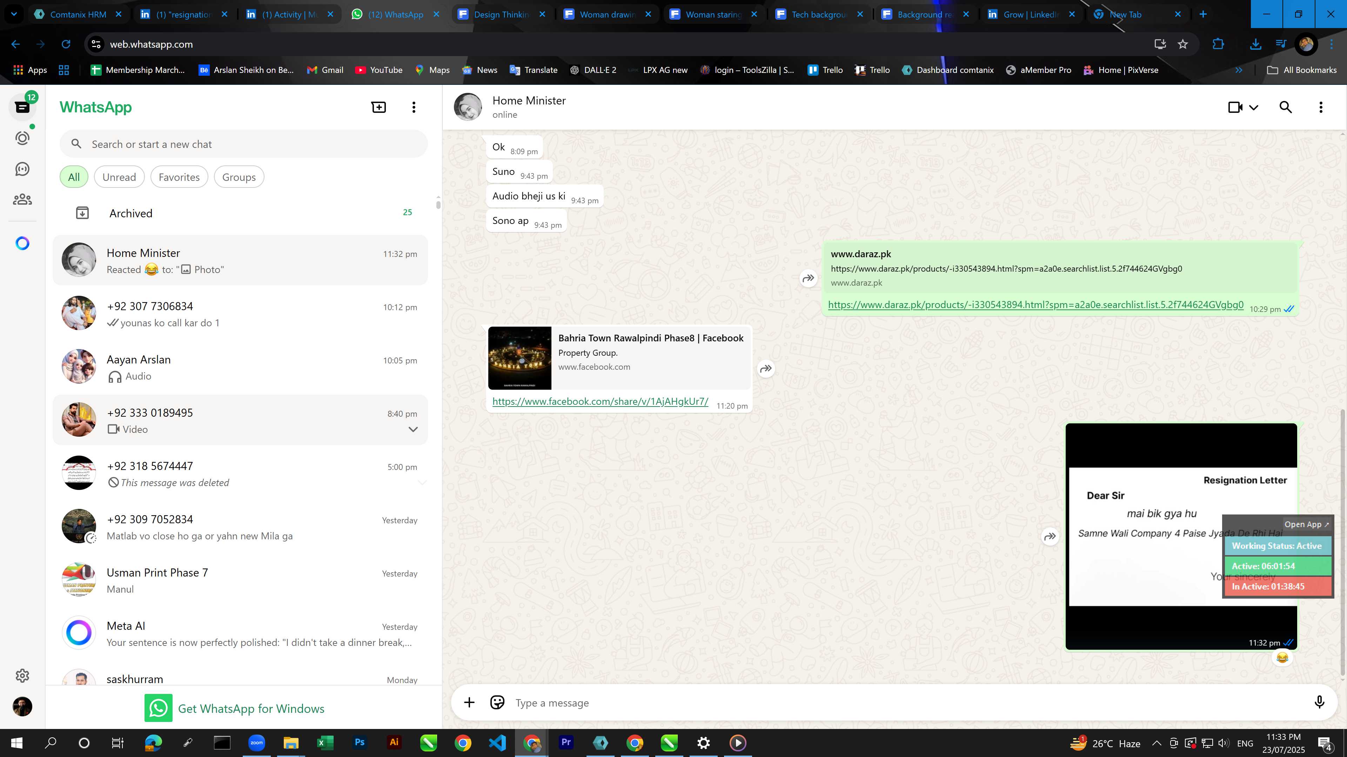Open profile avatar in WhatsApp sidebar
Screen dimensions: 1347x757
point(22,706)
